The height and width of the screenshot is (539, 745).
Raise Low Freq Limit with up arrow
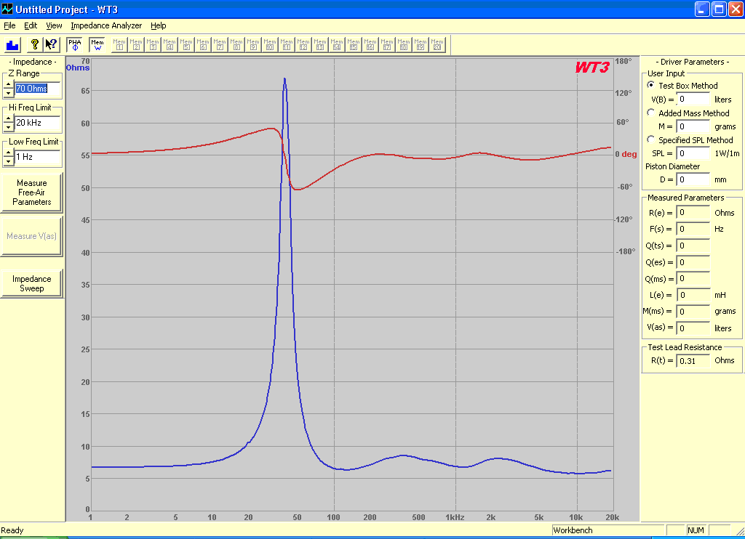(8, 153)
